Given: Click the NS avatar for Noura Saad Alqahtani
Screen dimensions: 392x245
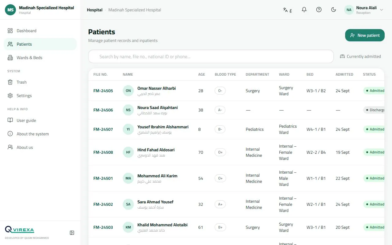Looking at the screenshot, I should pos(128,110).
